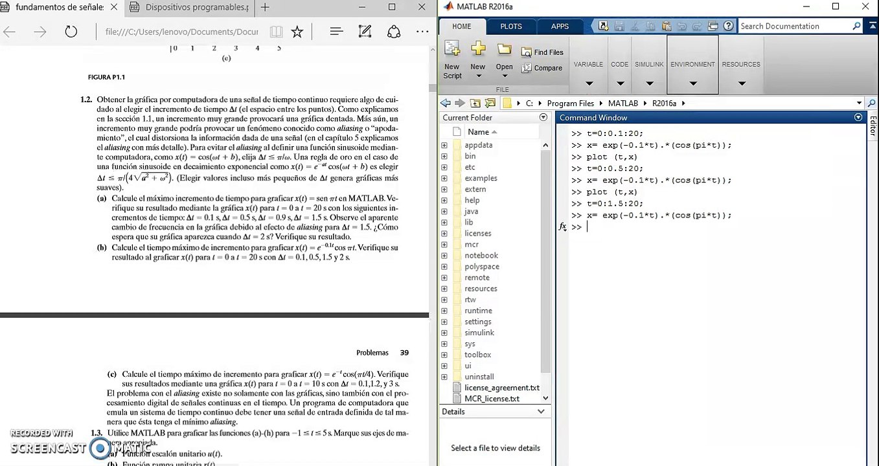This screenshot has width=879, height=466.
Task: Click the search icon beside the folder path
Action: click(871, 104)
